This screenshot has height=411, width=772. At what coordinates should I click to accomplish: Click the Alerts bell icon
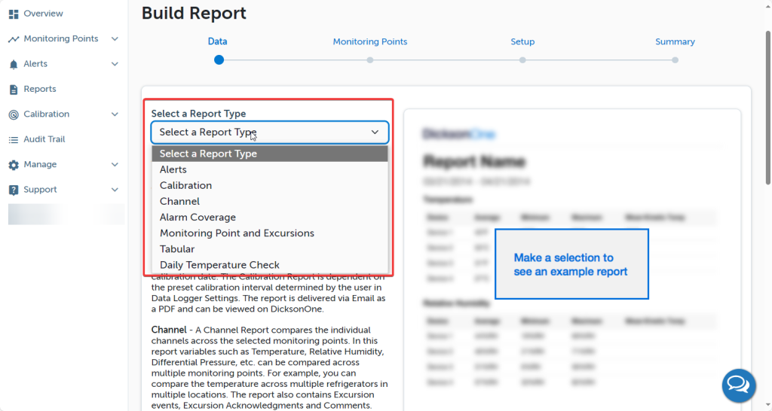pos(14,65)
